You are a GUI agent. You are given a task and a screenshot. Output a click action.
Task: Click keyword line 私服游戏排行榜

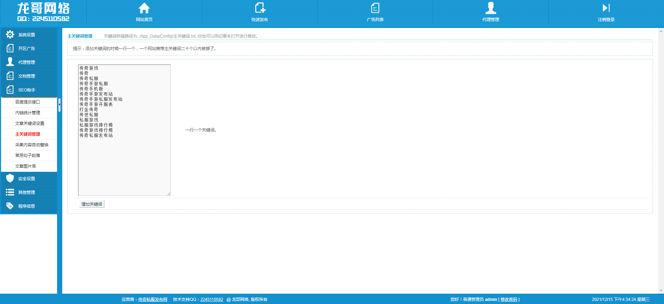point(96,125)
